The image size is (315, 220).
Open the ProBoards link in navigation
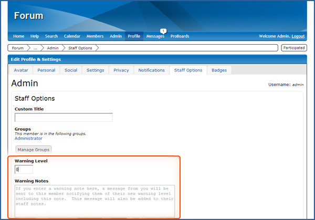[x=180, y=36]
